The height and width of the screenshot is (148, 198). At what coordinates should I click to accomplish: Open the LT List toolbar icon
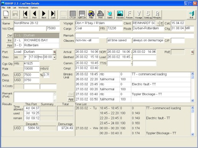coord(73,15)
